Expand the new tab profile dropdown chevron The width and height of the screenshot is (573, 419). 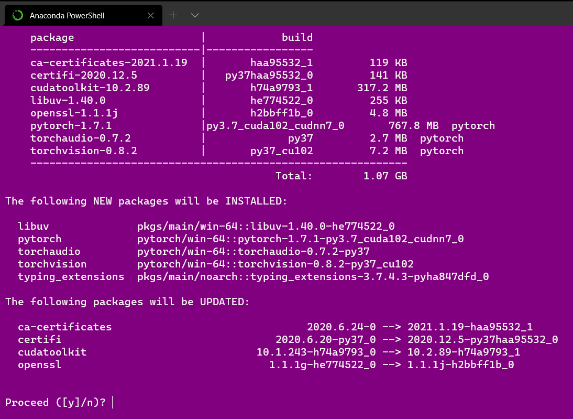point(195,15)
